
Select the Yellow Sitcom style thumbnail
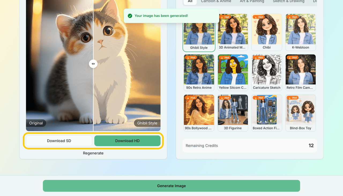tap(233, 72)
